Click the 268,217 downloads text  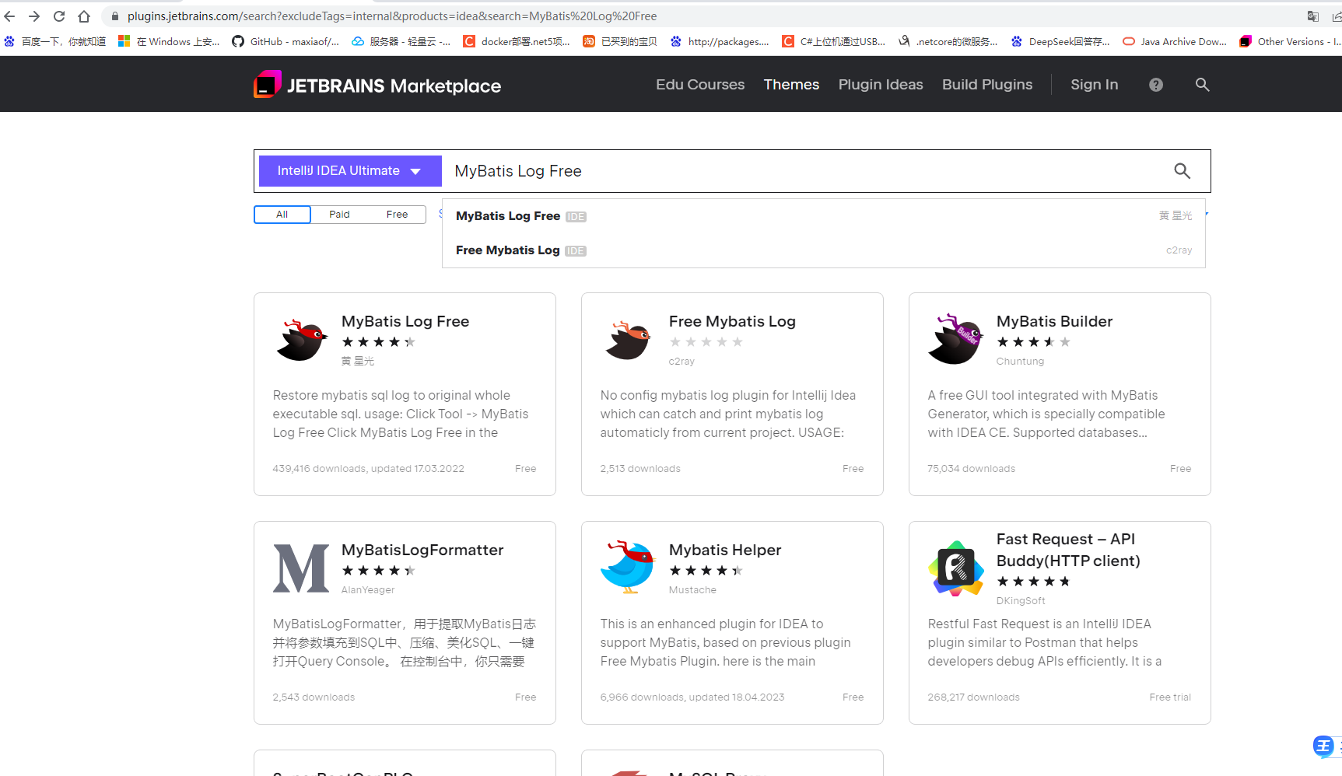tap(973, 697)
